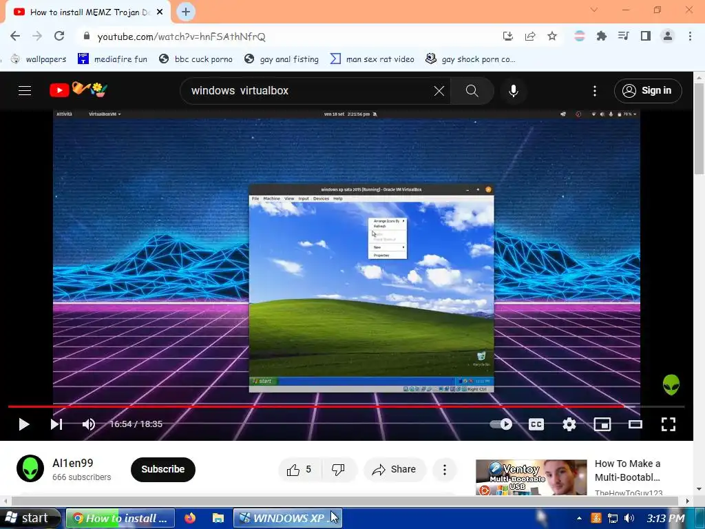The image size is (705, 529).
Task: Open Chrome profile avatar
Action: pos(668,36)
